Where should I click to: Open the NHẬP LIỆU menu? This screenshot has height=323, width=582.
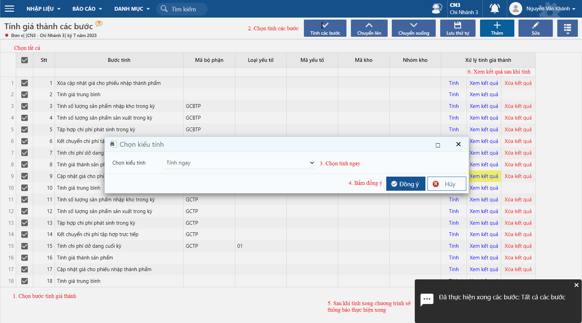coord(43,9)
